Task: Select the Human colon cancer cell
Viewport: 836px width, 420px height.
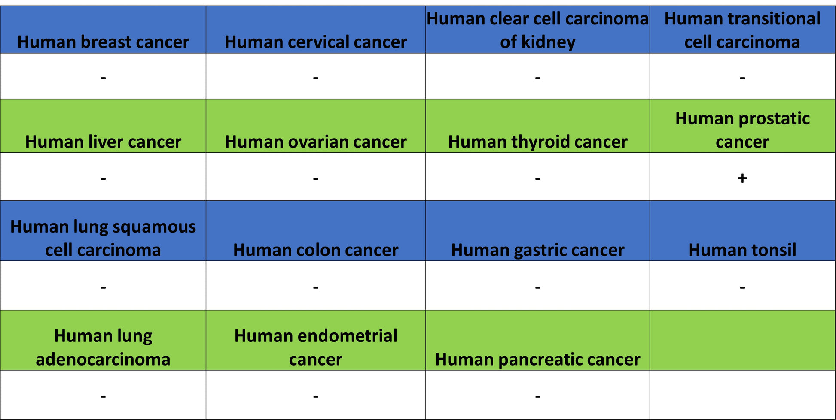Action: [316, 231]
